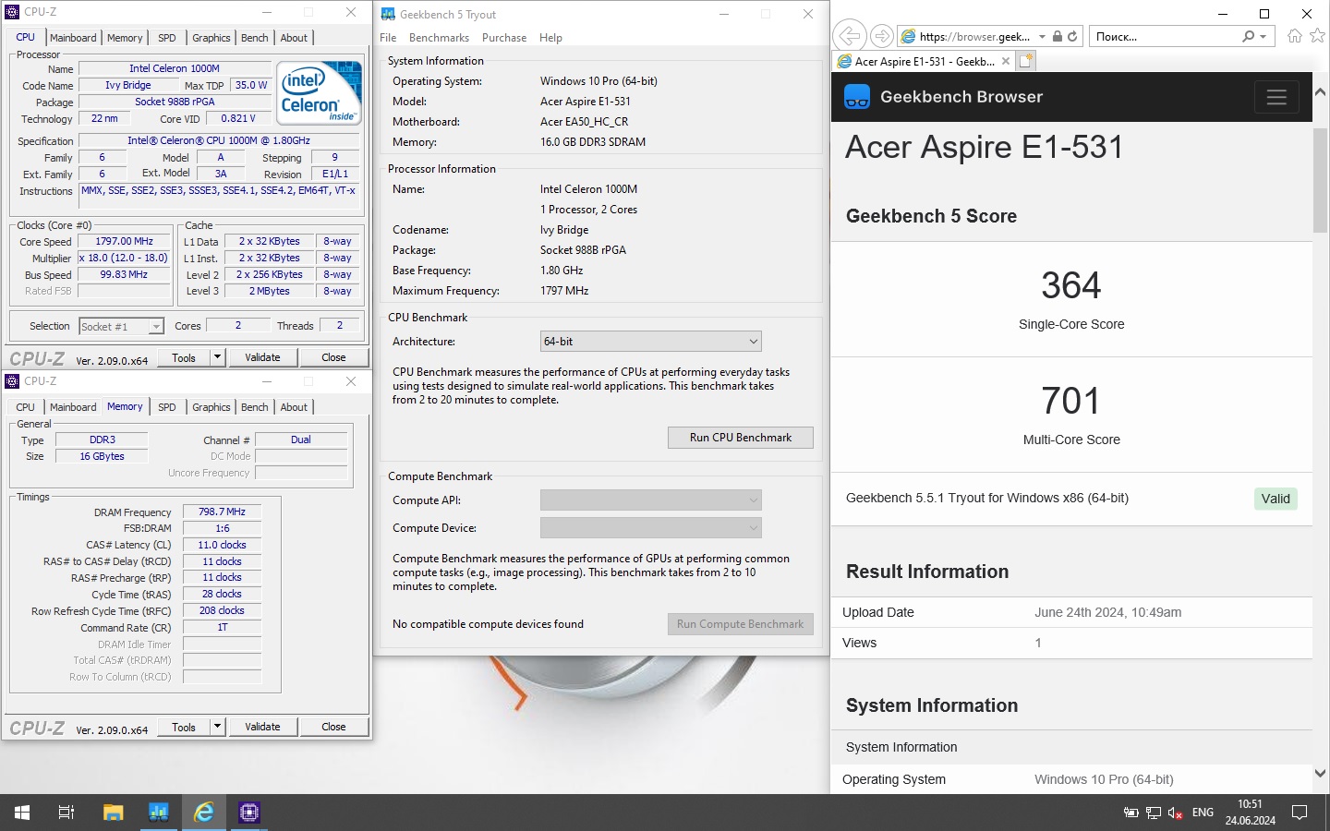Click the ENG language indicator
The width and height of the screenshot is (1330, 831).
1203,813
